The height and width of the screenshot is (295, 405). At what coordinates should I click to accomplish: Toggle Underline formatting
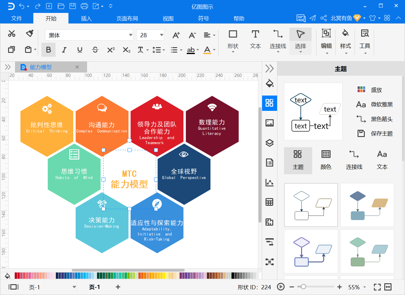(80, 50)
